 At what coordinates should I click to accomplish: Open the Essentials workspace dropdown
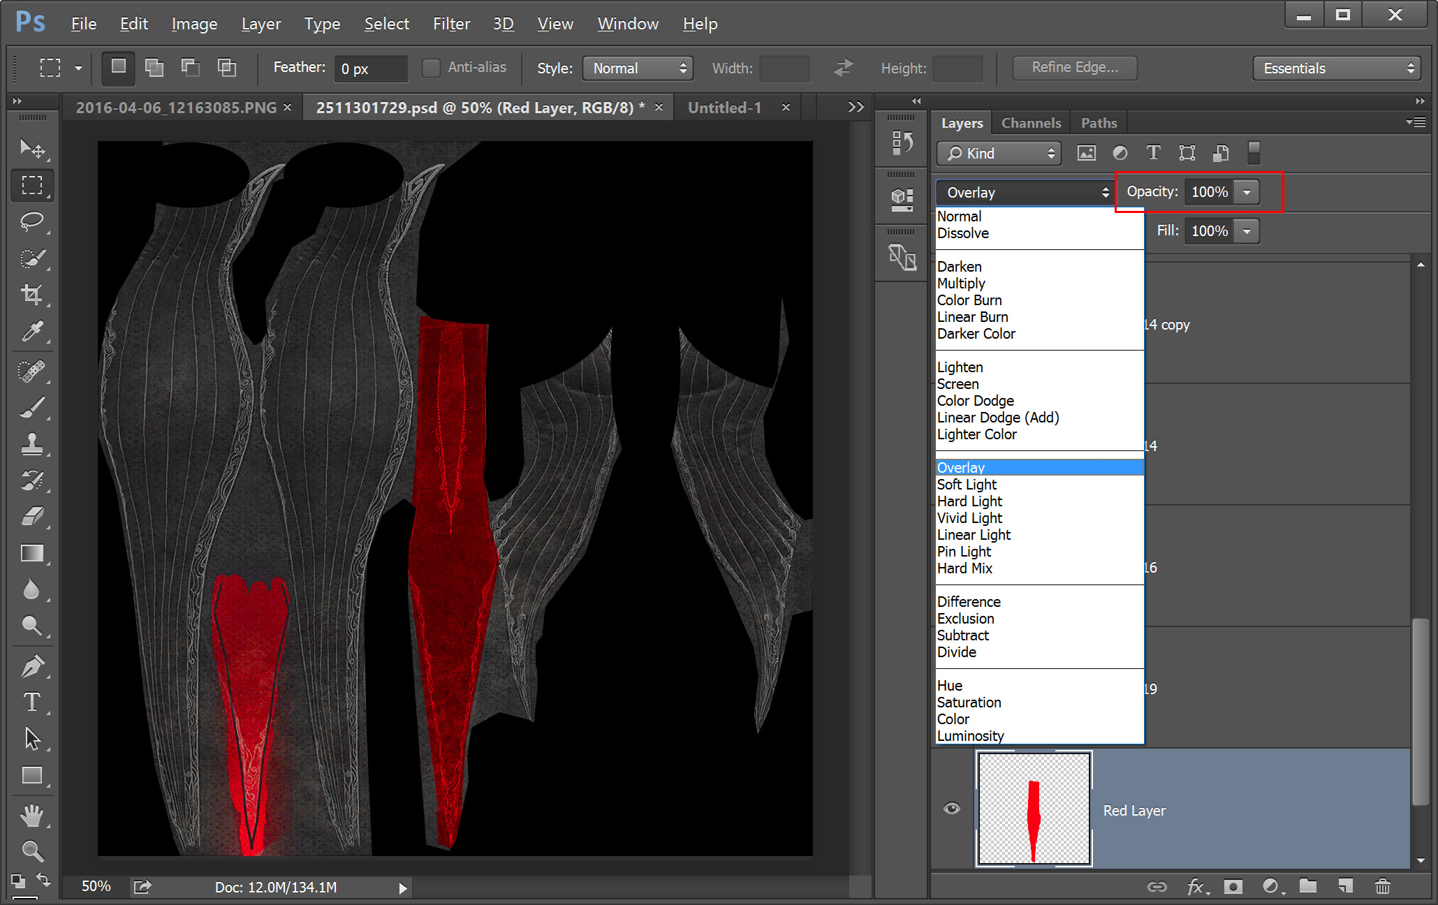coord(1337,68)
